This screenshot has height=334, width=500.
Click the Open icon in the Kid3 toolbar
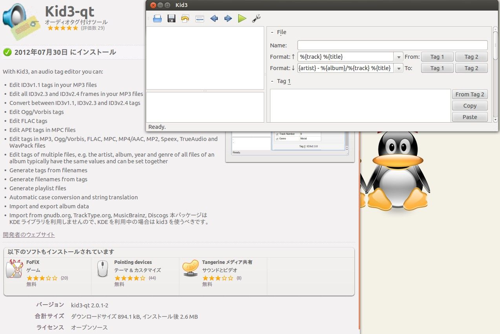(157, 18)
